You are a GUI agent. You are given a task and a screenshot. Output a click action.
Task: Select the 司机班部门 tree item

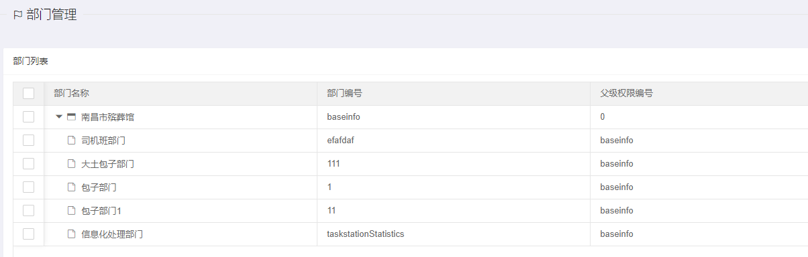(103, 141)
